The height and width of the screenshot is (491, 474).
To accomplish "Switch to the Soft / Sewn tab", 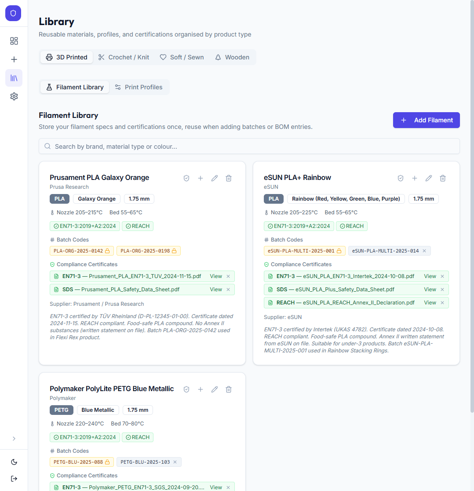I will click(x=182, y=57).
